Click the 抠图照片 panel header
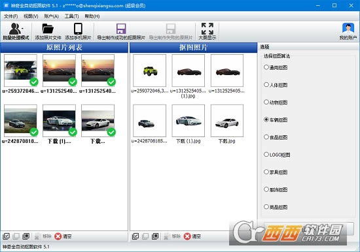Screen dimensions: 360x252 point(193,48)
